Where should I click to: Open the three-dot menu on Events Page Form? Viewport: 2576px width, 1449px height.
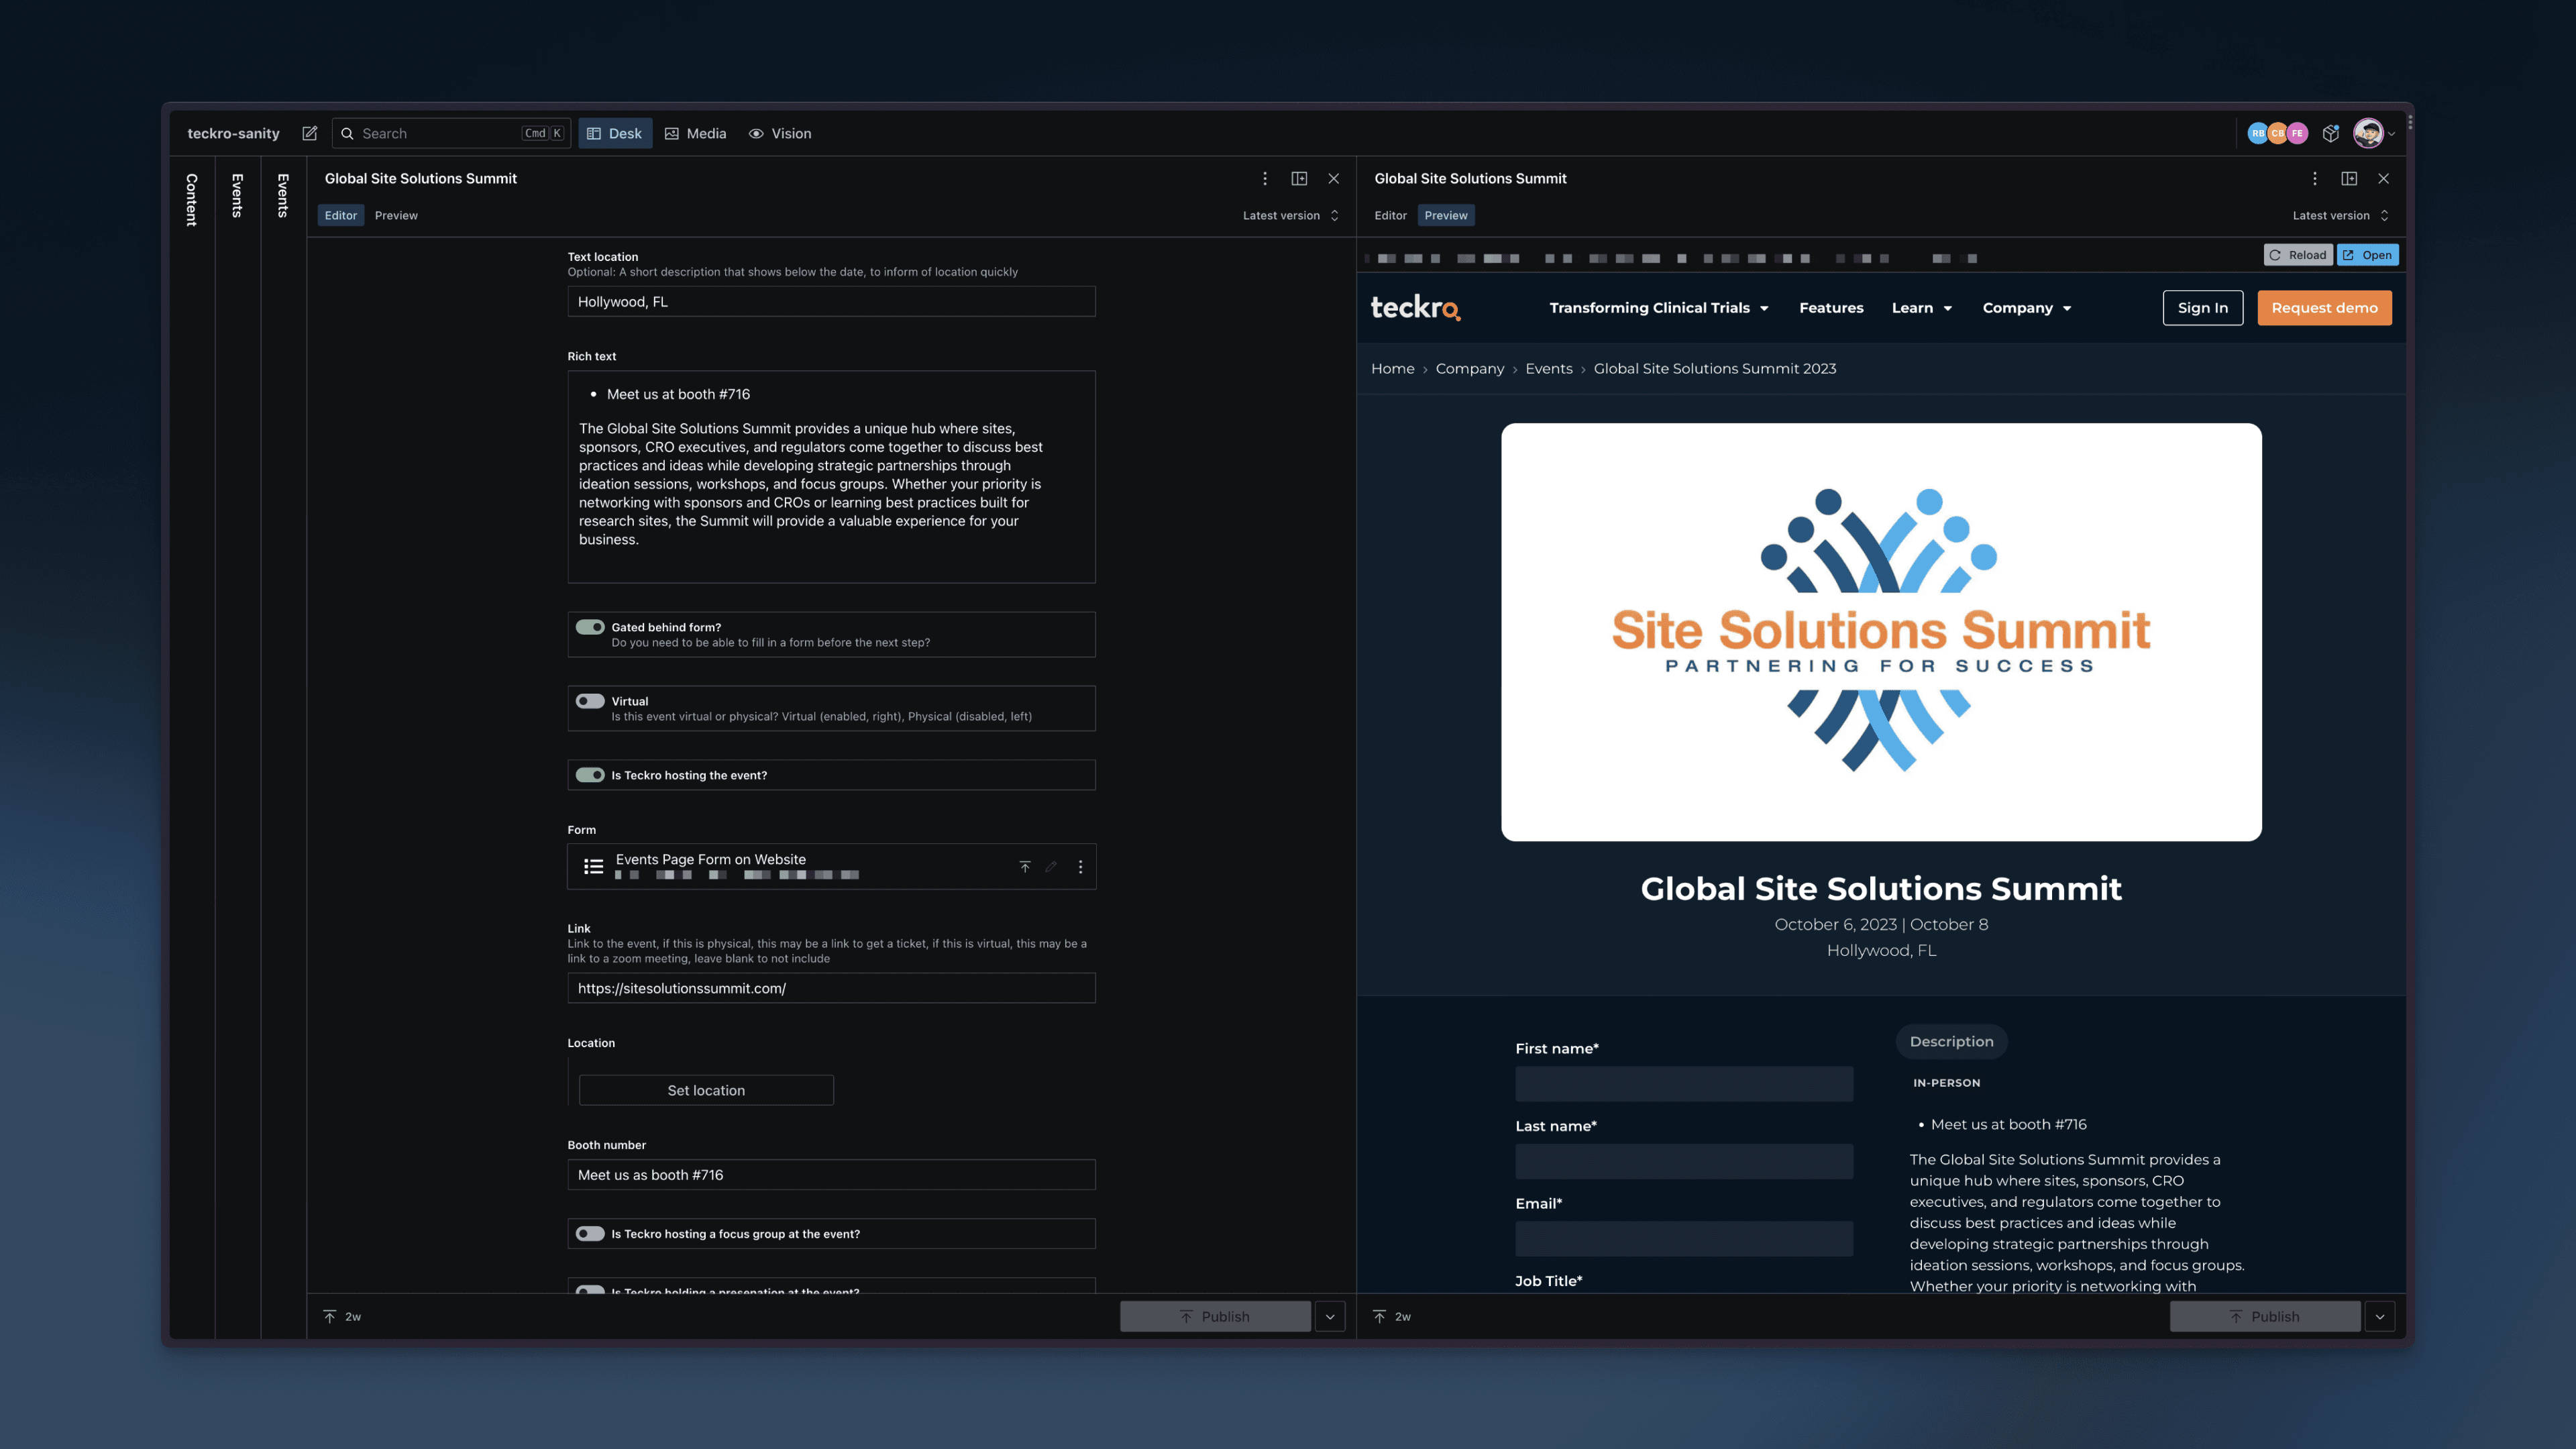pyautogui.click(x=1080, y=866)
